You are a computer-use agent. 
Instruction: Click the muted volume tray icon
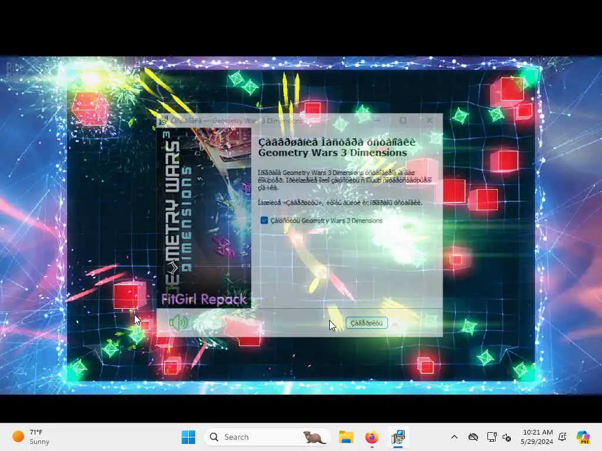[507, 437]
